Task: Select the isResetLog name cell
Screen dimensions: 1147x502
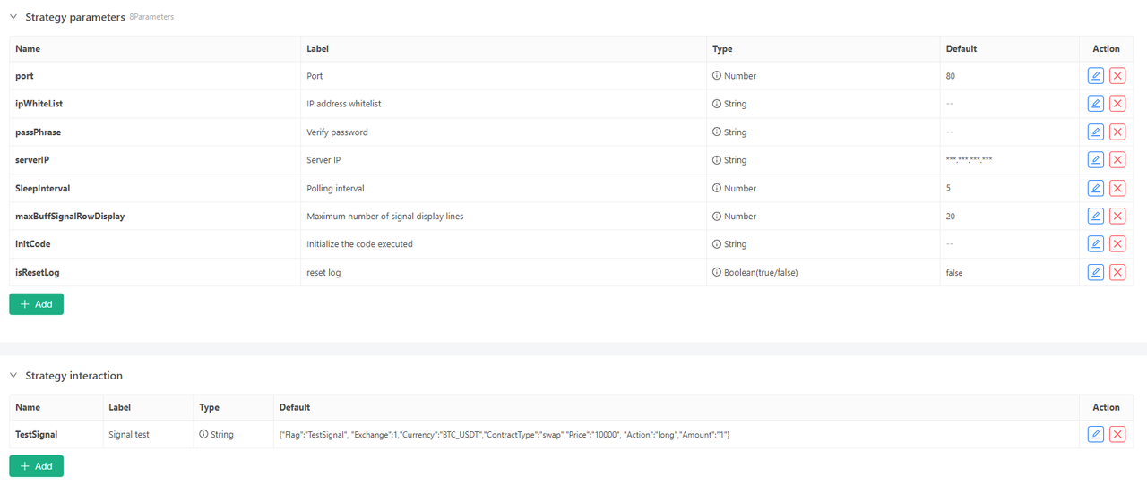Action: point(155,272)
